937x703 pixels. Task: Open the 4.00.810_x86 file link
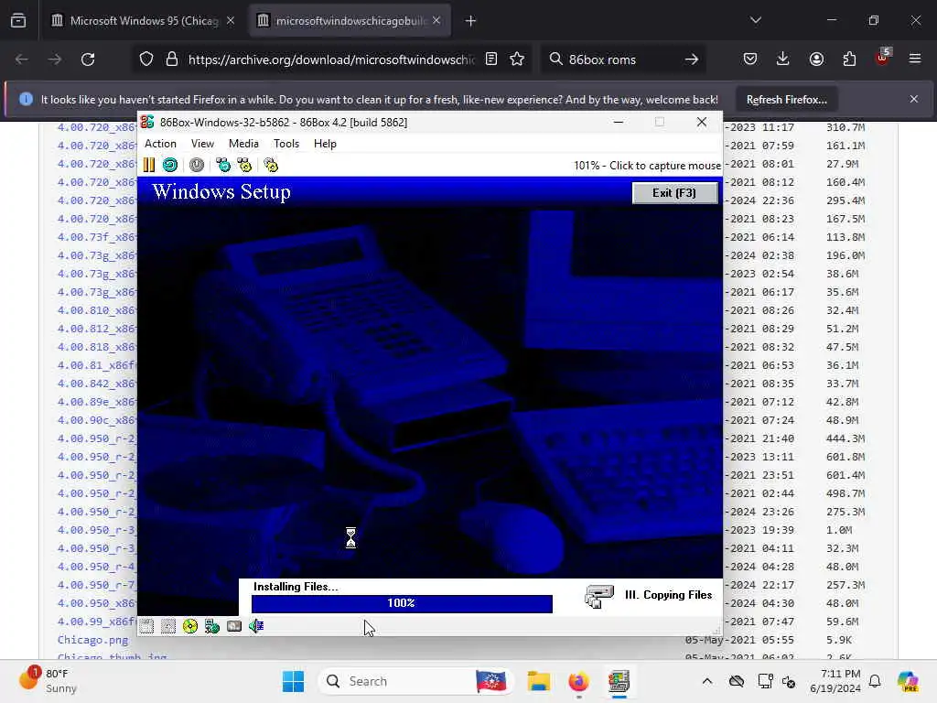pyautogui.click(x=97, y=310)
